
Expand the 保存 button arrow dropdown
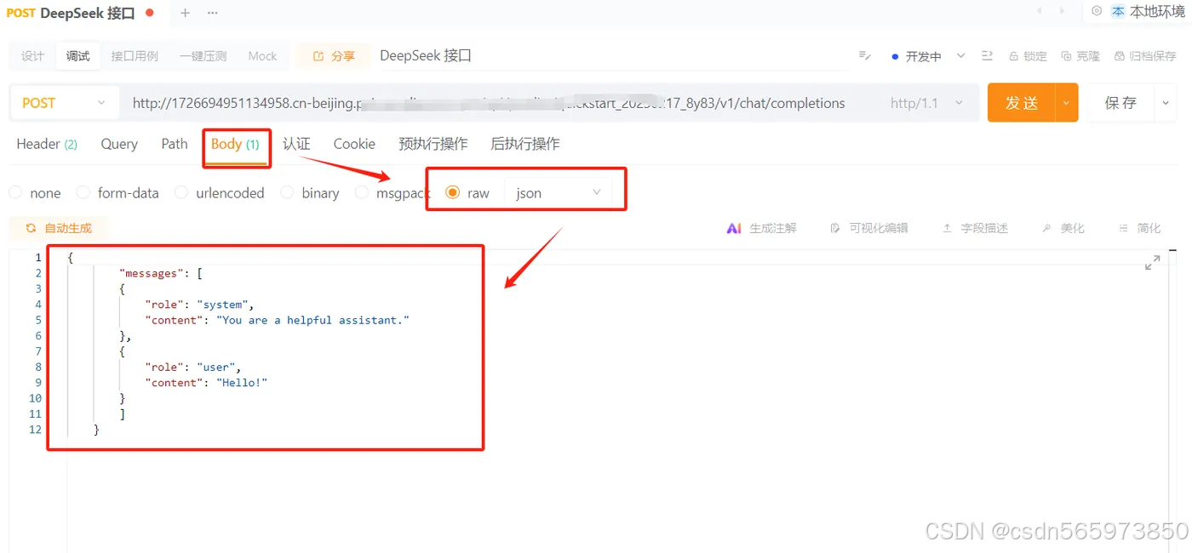(x=1165, y=103)
